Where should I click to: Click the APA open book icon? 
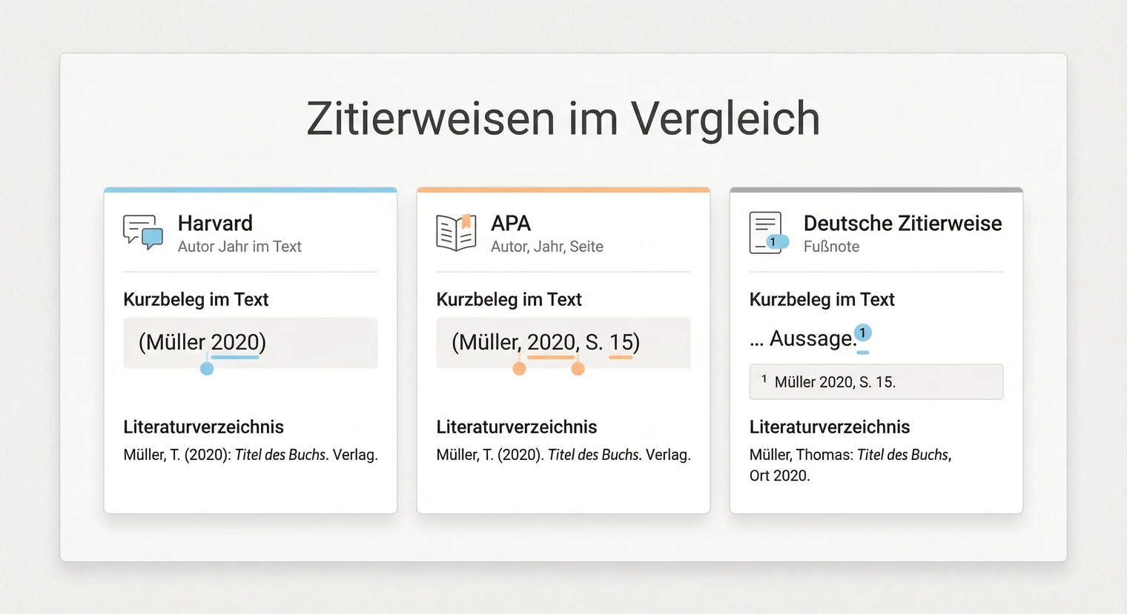(x=456, y=233)
